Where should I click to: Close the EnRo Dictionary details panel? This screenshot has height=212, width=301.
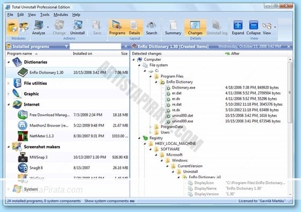pos(289,47)
